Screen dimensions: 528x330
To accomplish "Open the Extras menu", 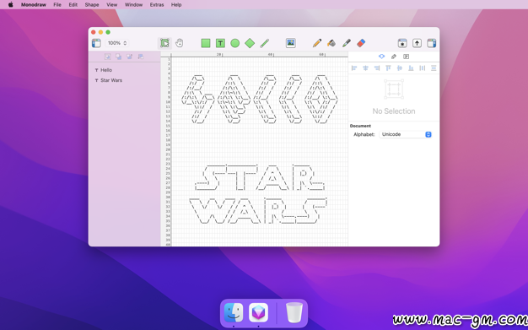I will [x=157, y=5].
